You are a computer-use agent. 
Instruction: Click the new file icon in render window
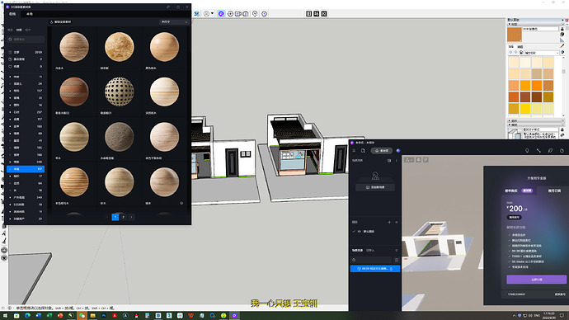tap(363, 151)
